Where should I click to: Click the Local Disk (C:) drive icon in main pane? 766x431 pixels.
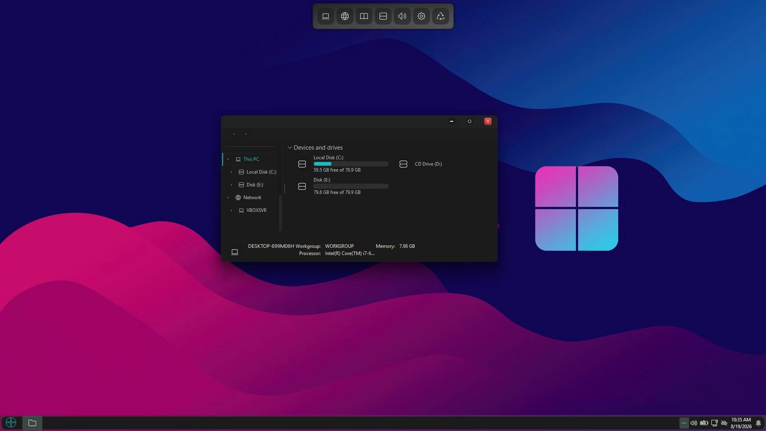click(302, 164)
